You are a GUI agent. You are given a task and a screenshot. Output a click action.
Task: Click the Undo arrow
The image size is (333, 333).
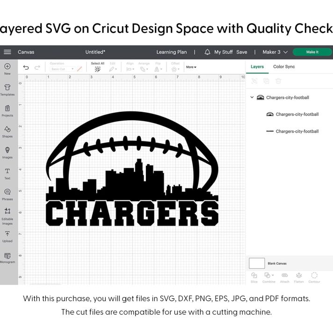click(26, 67)
